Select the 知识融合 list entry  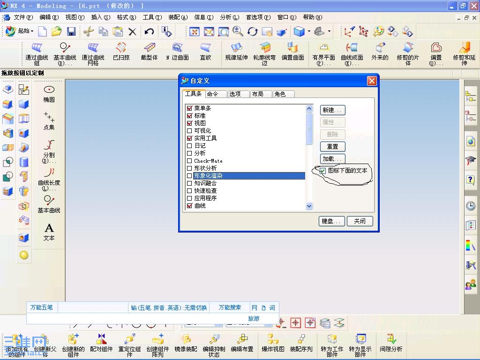(205, 183)
